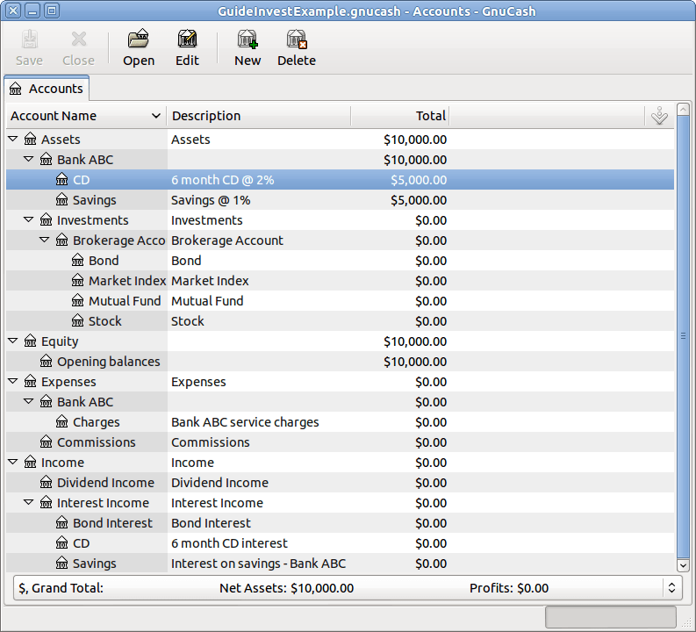Click 'Profits: $0.00' in summary bar
The width and height of the screenshot is (696, 632).
coord(509,588)
